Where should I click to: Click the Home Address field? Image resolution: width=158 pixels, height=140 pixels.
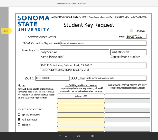point(93,65)
